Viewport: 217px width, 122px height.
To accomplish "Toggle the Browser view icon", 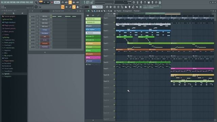I will pyautogui.click(x=122, y=7).
